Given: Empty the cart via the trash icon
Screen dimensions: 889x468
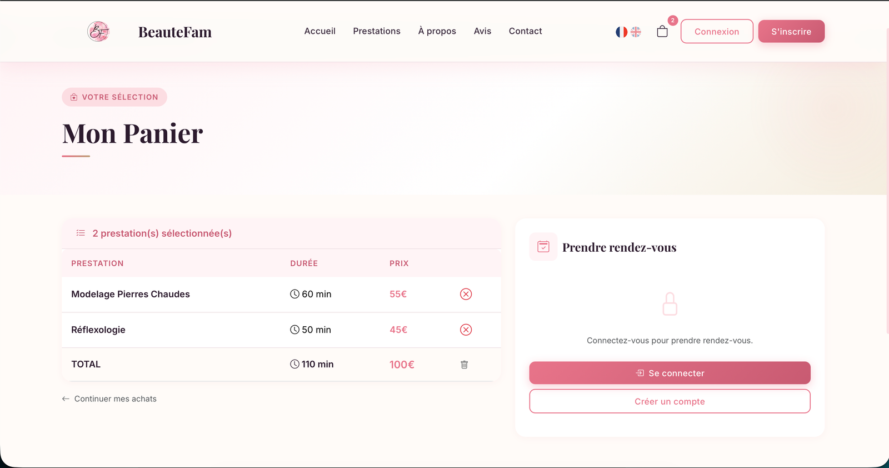Looking at the screenshot, I should pos(465,365).
